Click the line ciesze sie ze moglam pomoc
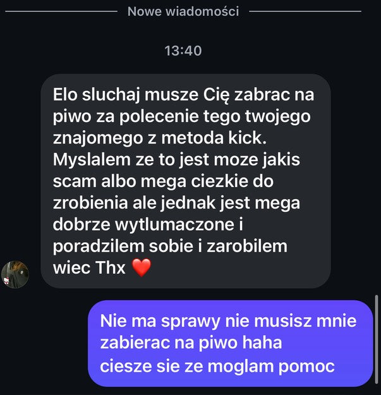 217,366
